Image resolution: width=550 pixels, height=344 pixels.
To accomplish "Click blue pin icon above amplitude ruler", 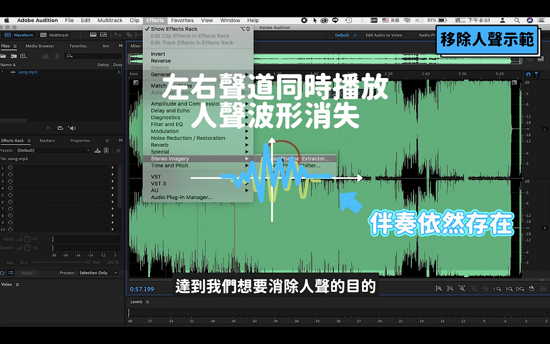I will point(537,74).
